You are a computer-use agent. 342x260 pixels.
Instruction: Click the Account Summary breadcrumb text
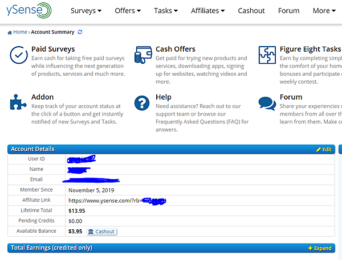[x=52, y=32]
